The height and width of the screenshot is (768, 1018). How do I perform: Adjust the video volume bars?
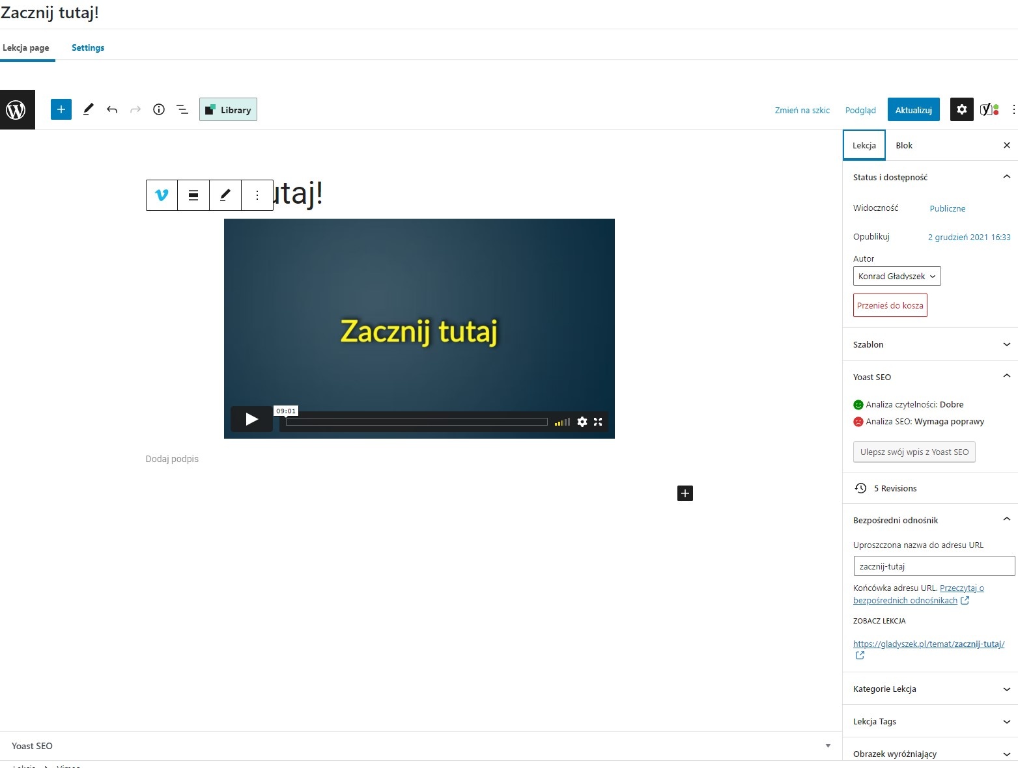[x=562, y=422]
